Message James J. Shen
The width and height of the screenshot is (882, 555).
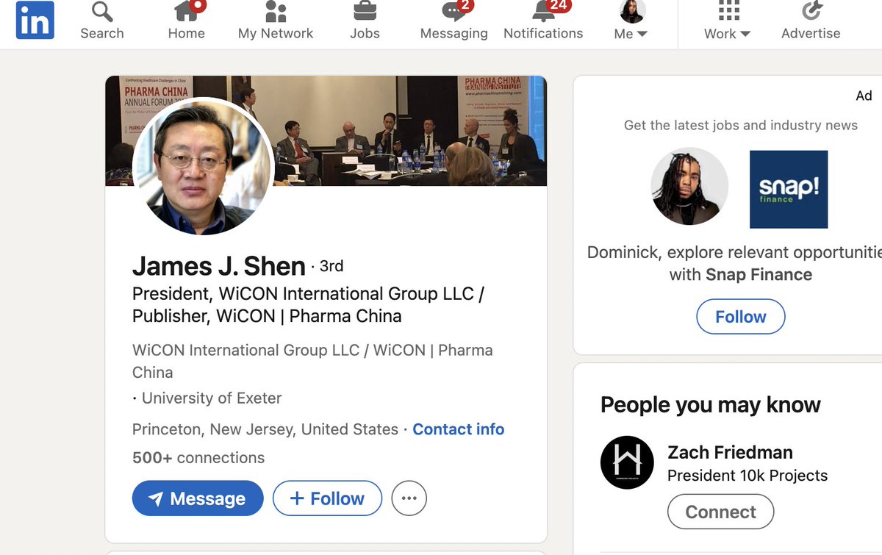197,498
